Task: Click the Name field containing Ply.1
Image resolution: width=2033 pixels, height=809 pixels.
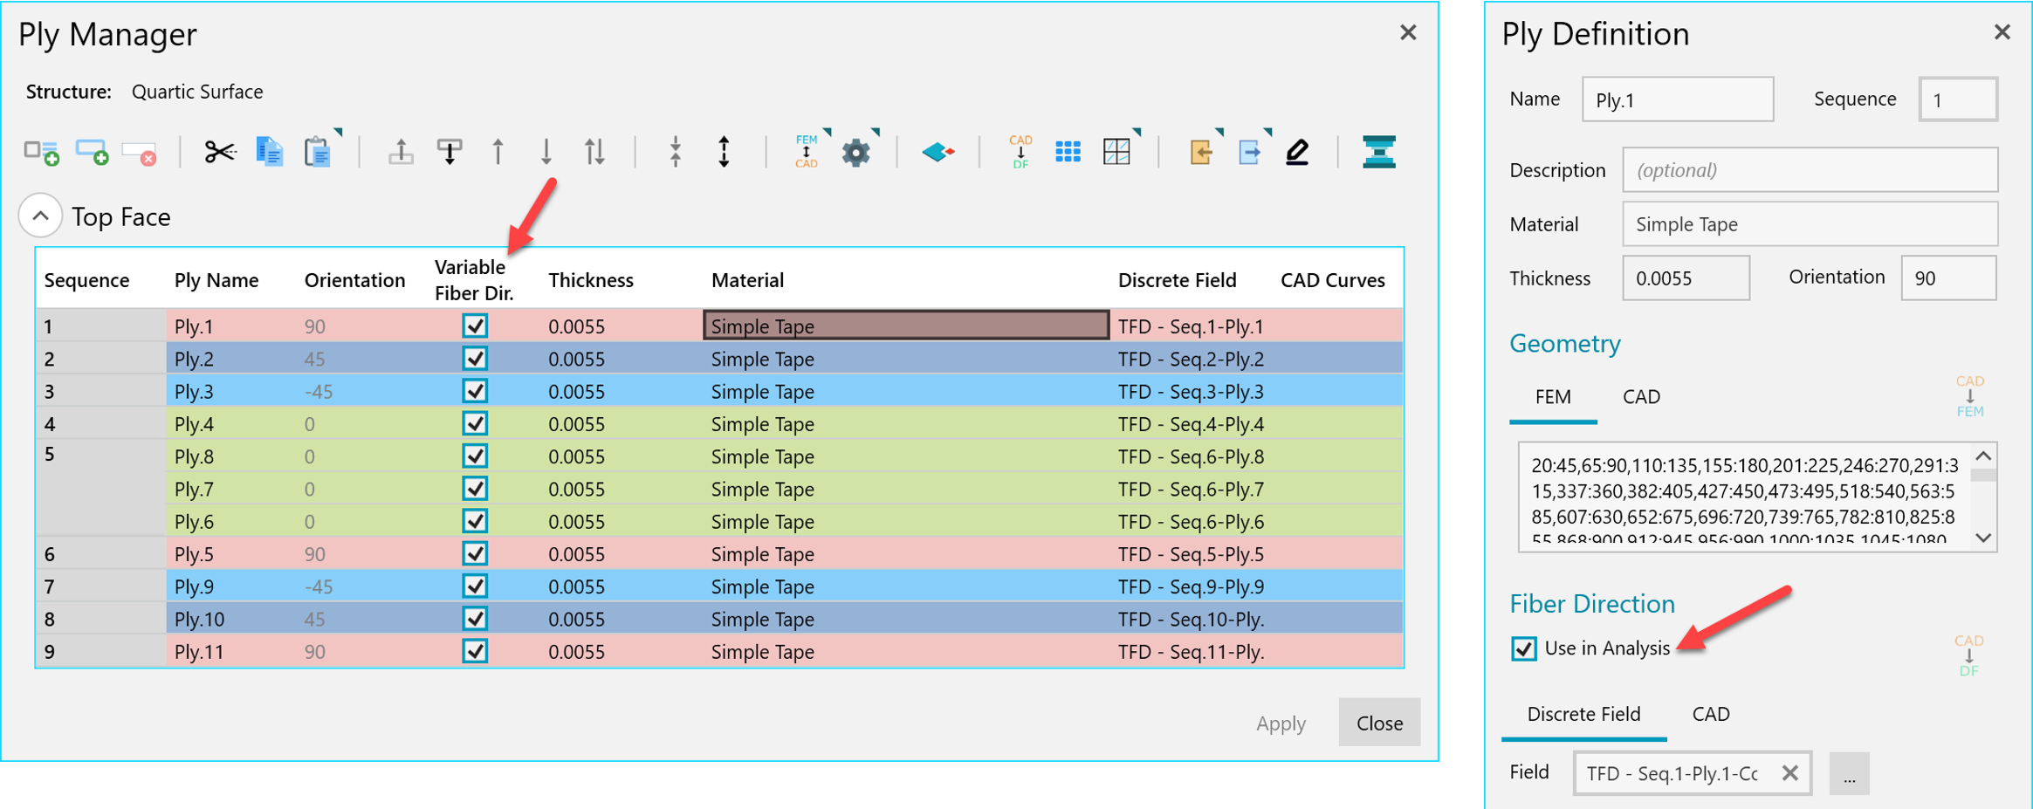Action: click(x=1678, y=99)
